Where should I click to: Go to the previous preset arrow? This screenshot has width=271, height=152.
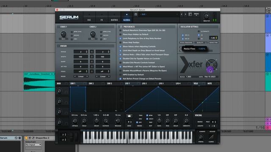(x=182, y=14)
